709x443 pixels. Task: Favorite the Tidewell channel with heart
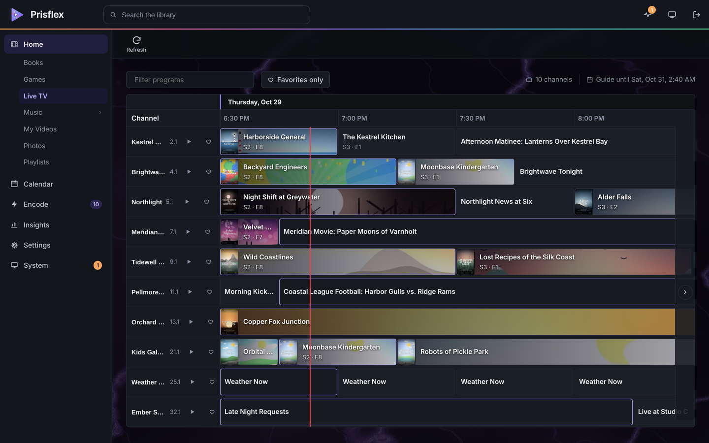209,262
